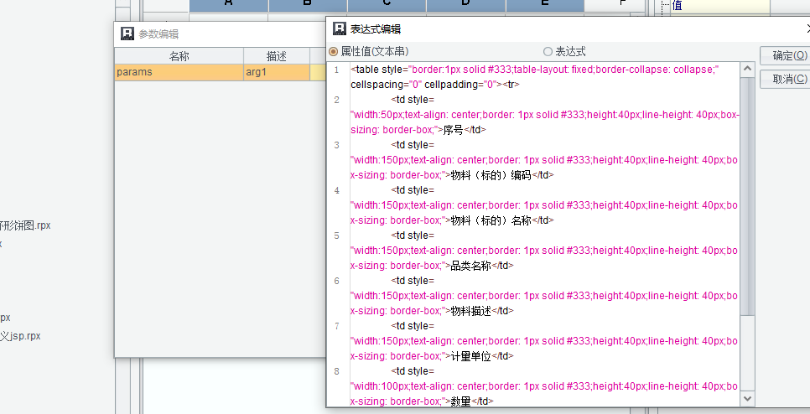Open the 形饼图.rpx file in the list

(x=25, y=225)
